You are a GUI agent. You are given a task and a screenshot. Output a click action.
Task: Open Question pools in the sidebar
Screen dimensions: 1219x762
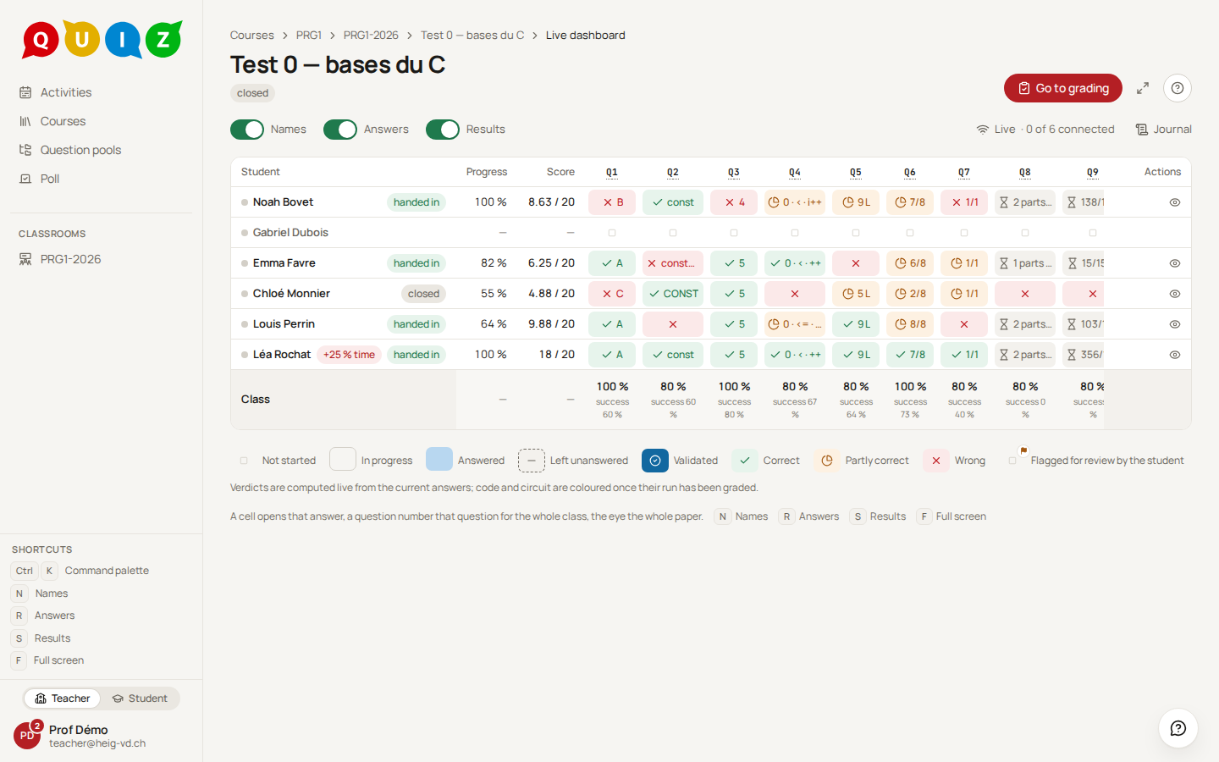point(102,150)
